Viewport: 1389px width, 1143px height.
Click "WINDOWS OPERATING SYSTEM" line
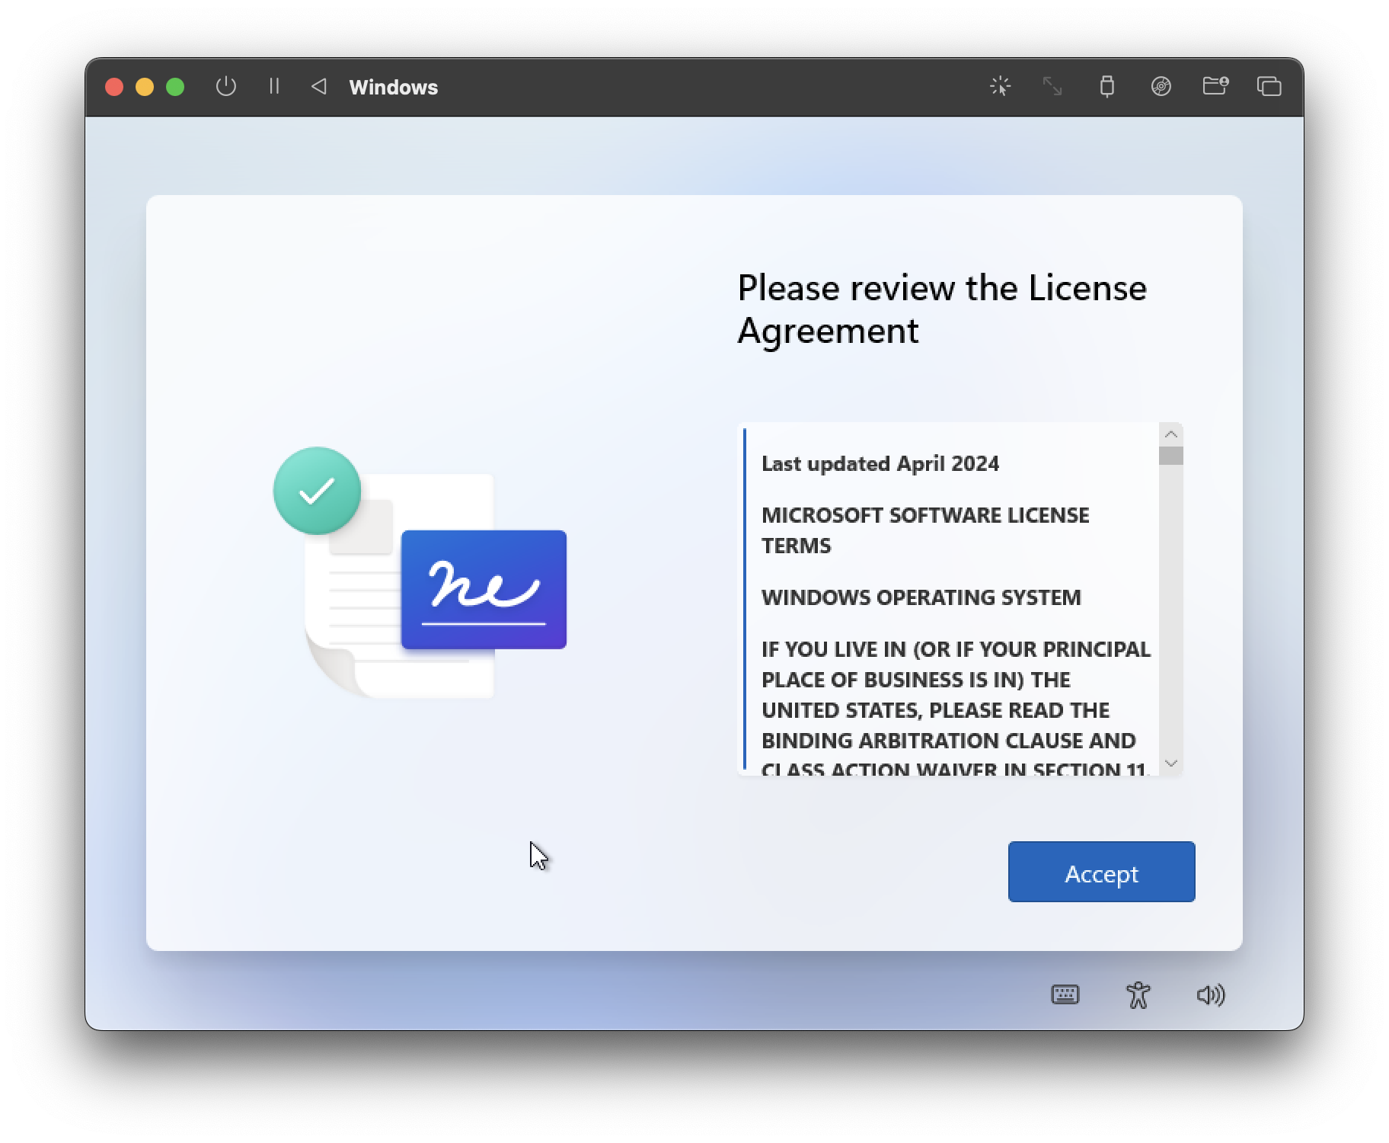(x=921, y=597)
